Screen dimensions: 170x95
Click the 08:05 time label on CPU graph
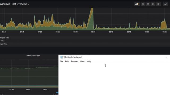tap(93, 32)
